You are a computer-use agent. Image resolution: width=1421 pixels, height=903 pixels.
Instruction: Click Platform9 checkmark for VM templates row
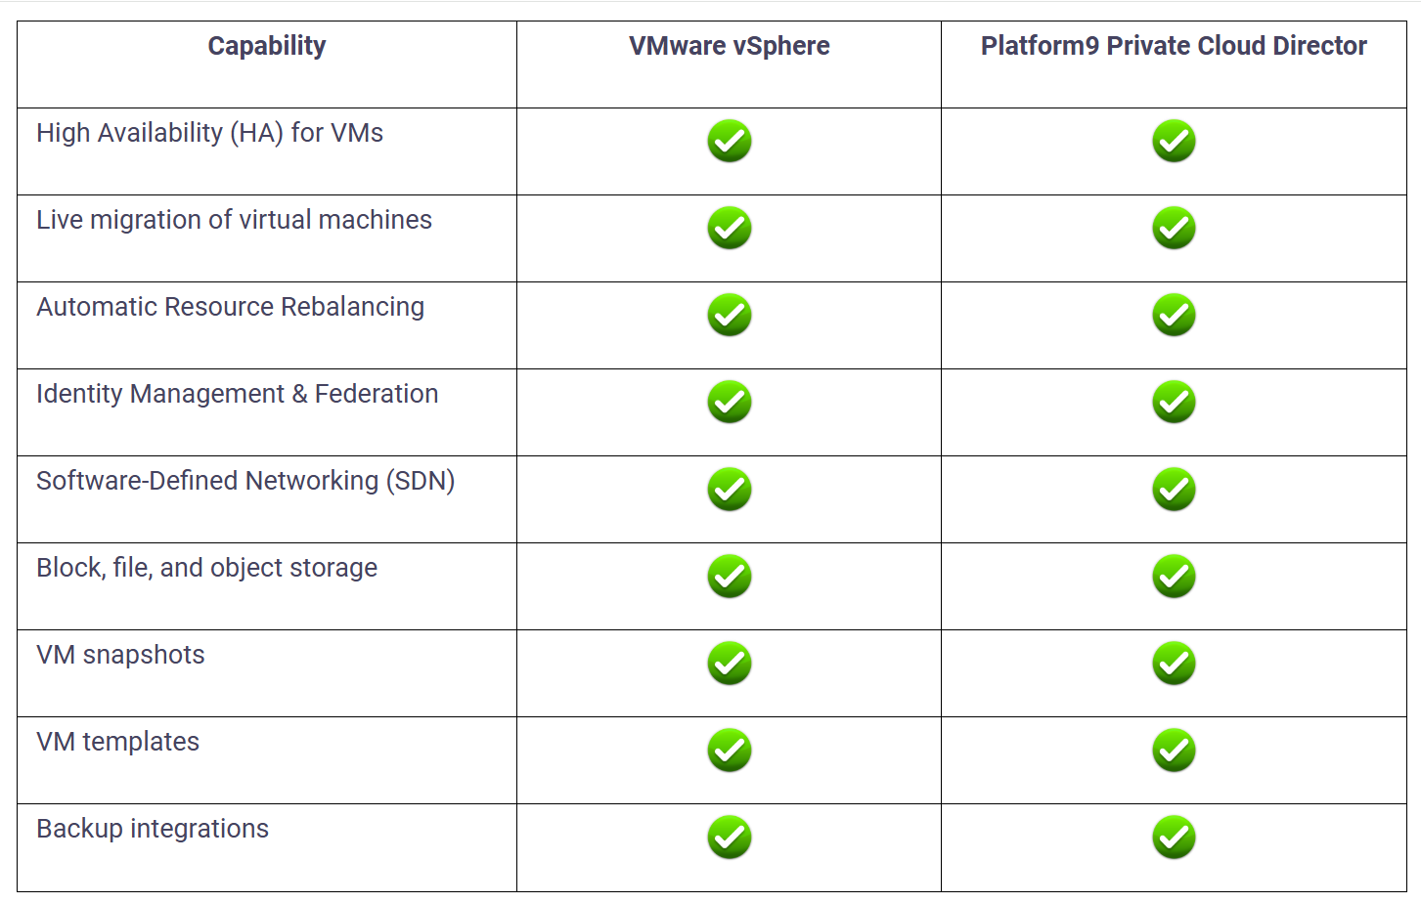click(x=1174, y=751)
